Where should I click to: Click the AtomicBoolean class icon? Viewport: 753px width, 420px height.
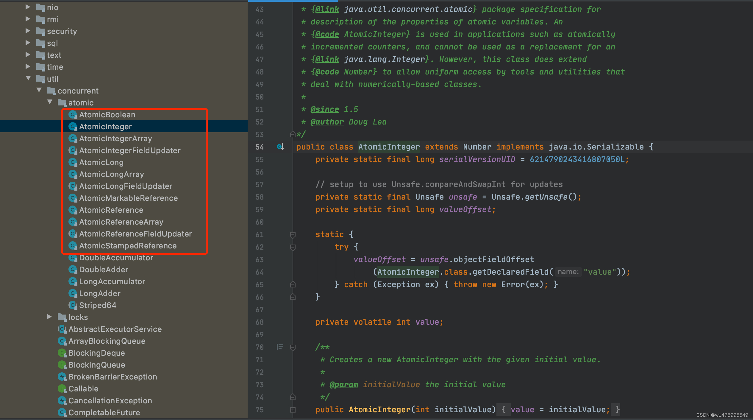pyautogui.click(x=73, y=115)
